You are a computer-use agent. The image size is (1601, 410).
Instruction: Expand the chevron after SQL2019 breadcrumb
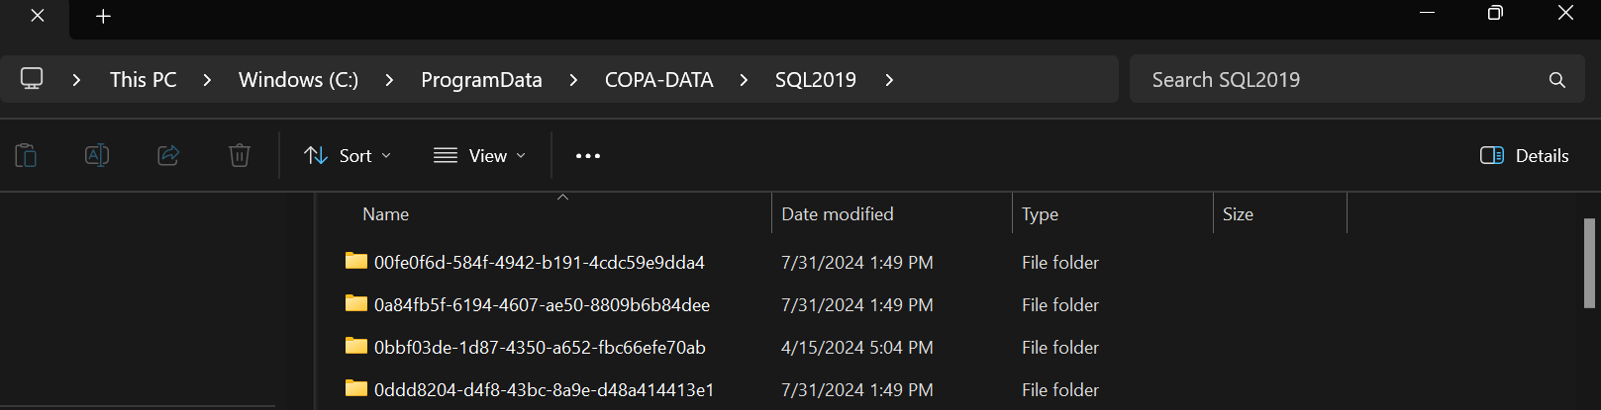889,80
